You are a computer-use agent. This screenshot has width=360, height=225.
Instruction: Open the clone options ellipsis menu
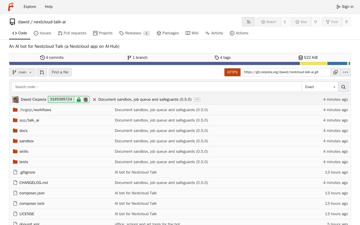point(346,72)
